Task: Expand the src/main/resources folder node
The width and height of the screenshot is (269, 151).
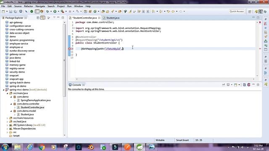Action: click(x=8, y=118)
